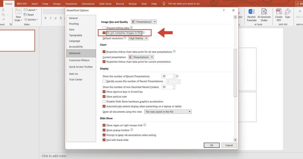Screen dimensions: 303x159
Task: Click info icon beside Show popup toolbar
Action: coord(132,130)
